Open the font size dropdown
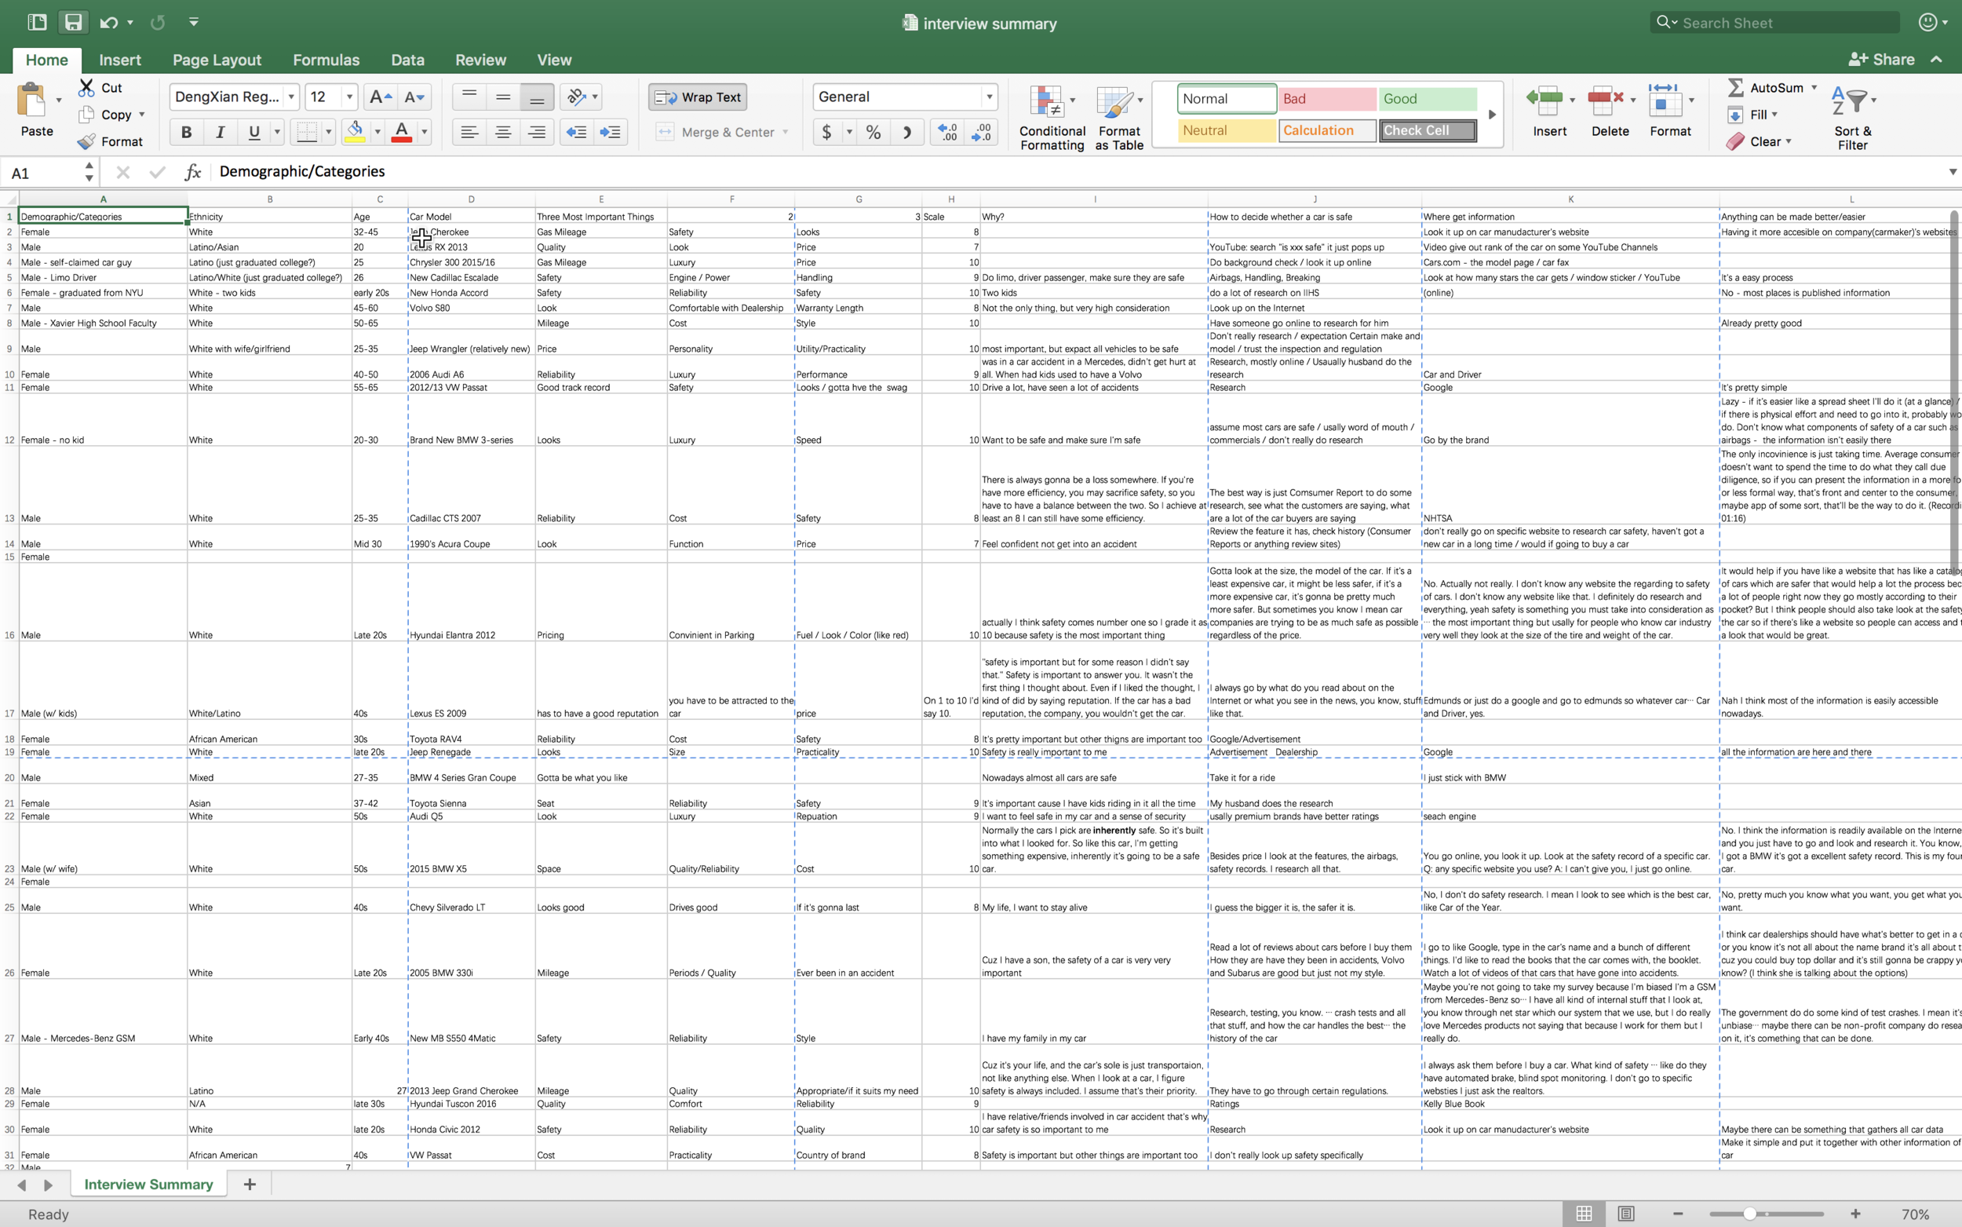The image size is (1962, 1227). [x=349, y=97]
